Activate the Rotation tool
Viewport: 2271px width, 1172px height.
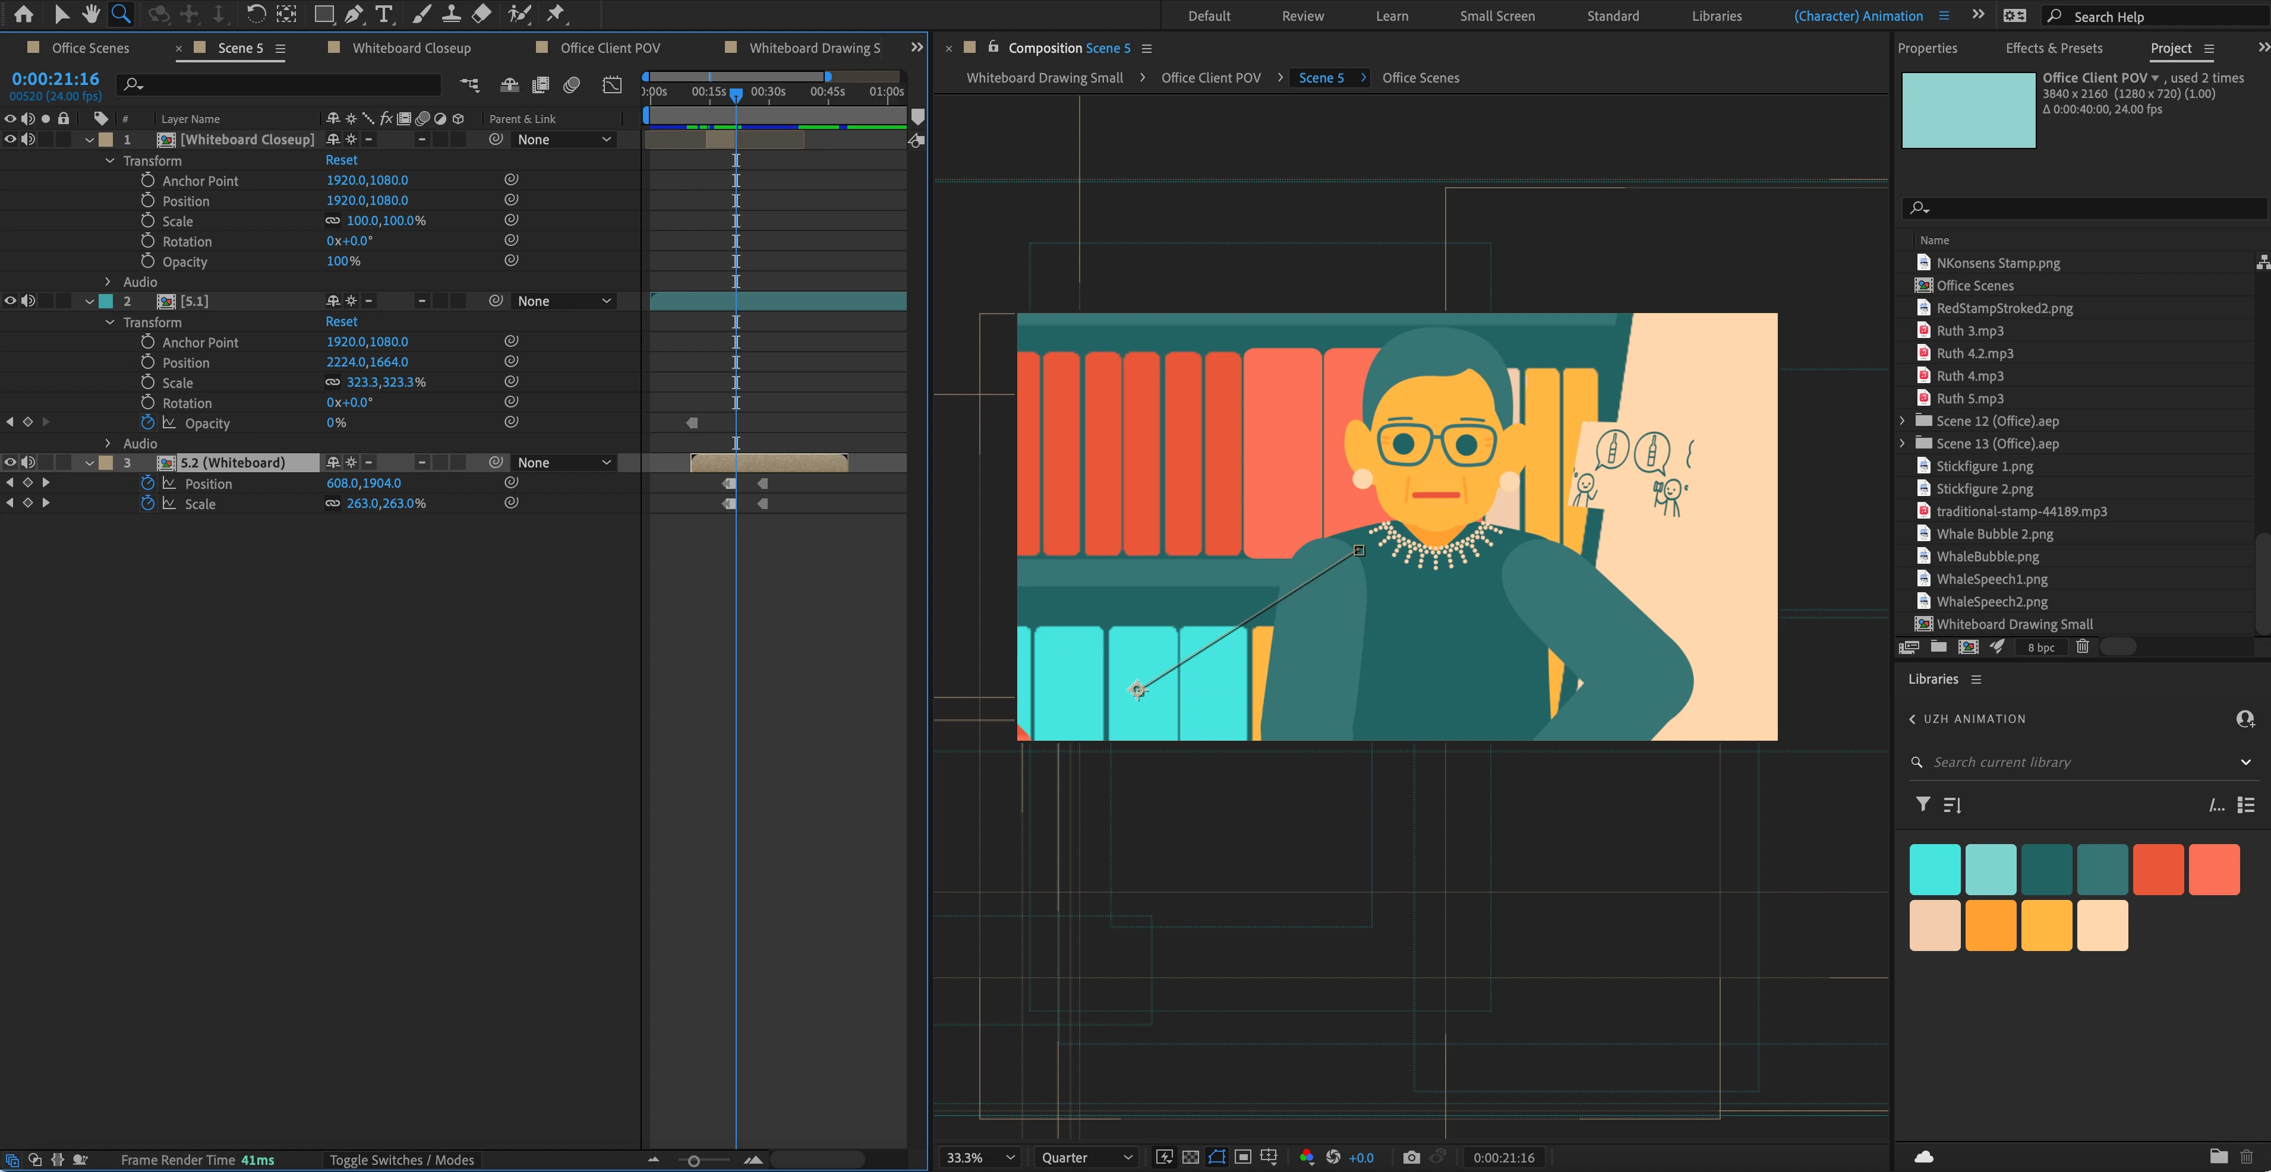click(256, 14)
